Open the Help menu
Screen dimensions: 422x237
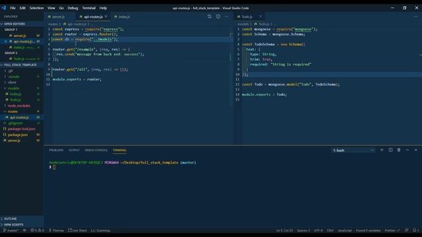(103, 8)
